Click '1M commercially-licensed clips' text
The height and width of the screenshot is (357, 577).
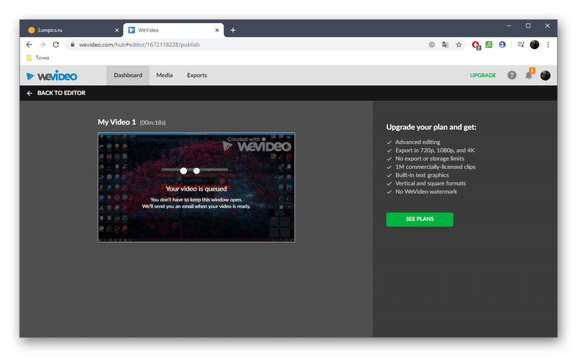pos(435,167)
